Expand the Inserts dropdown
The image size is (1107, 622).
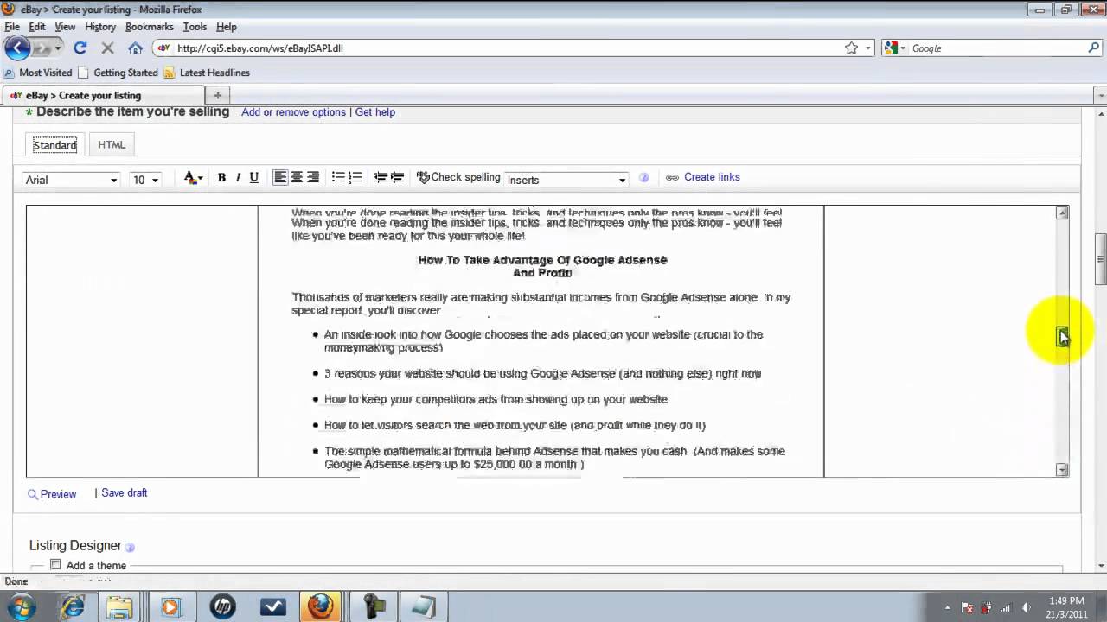pyautogui.click(x=566, y=180)
